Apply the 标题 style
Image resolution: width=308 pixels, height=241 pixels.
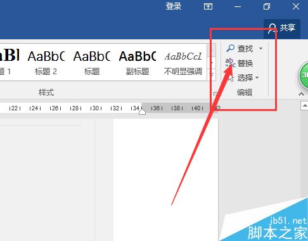tap(92, 63)
